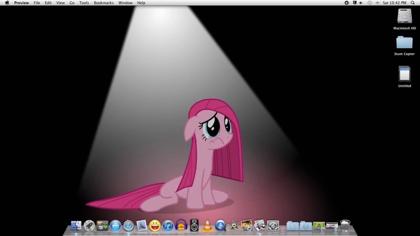The height and width of the screenshot is (236, 420).
Task: Open the Preview application menu
Action: tap(21, 3)
